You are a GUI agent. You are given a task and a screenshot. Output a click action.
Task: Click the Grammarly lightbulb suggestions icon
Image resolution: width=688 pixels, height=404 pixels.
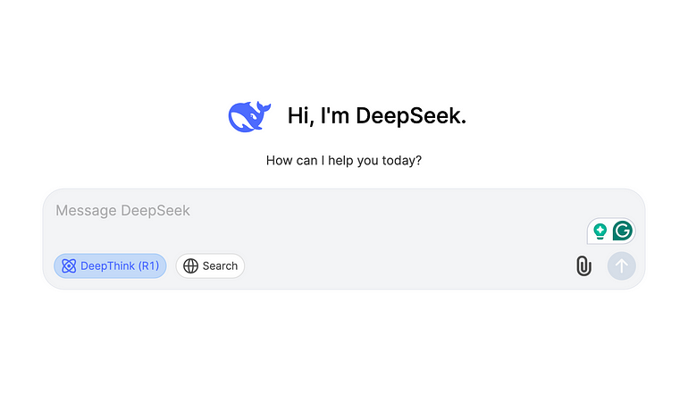point(600,231)
